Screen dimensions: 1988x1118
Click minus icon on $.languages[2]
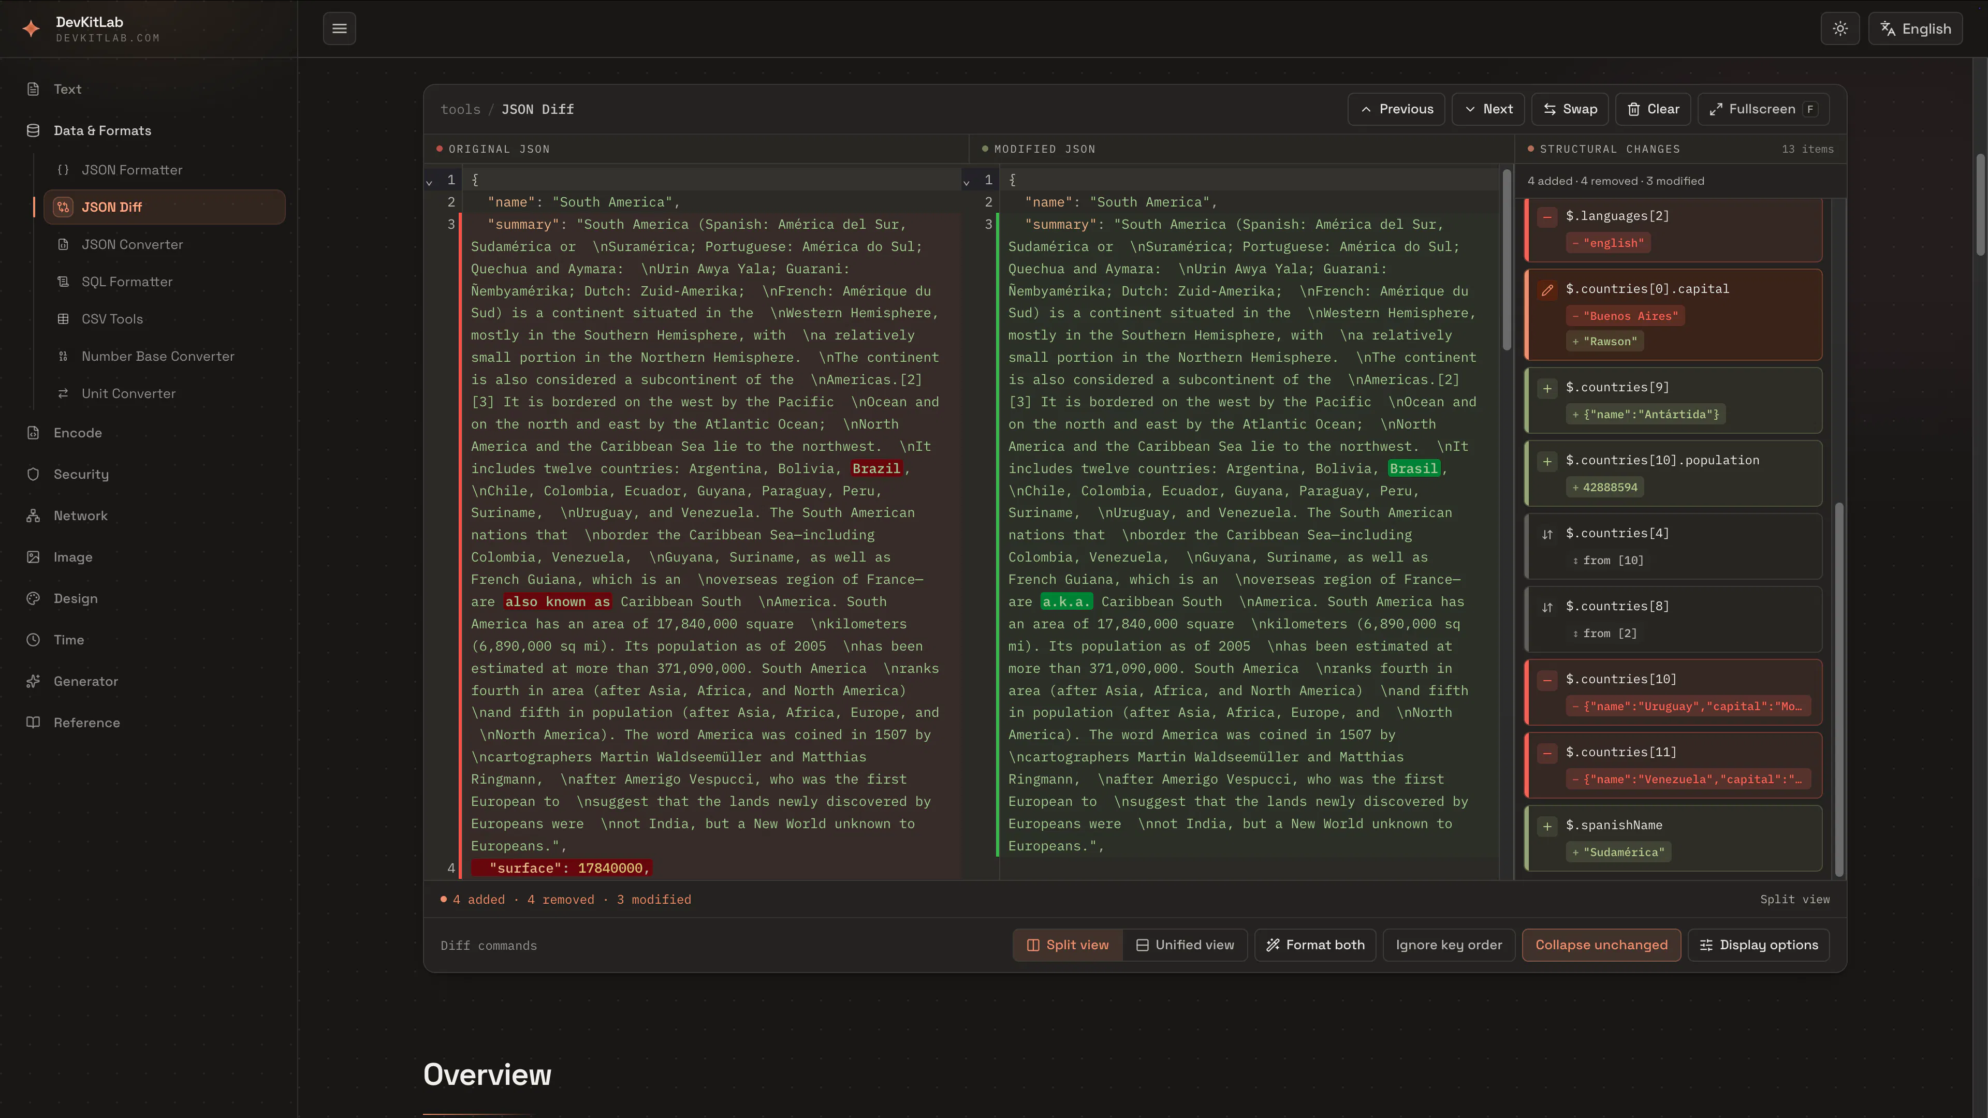click(1547, 217)
